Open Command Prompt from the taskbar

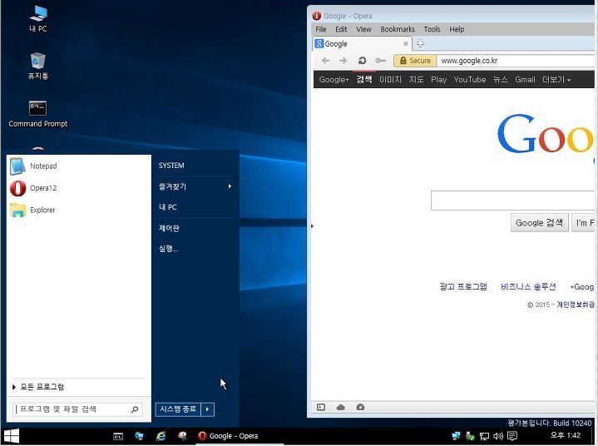pos(118,436)
